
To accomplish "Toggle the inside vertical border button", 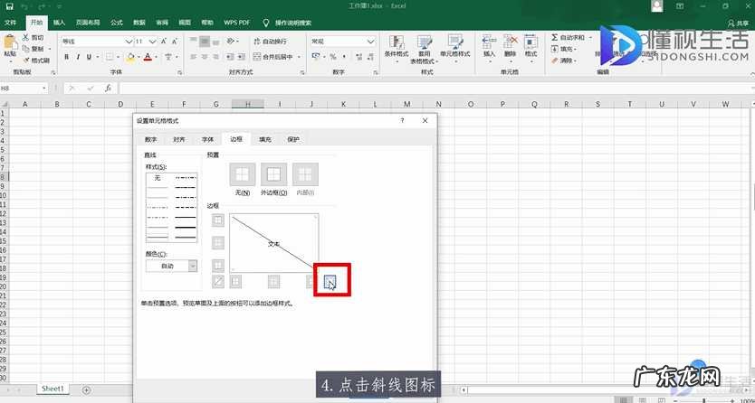I will click(x=273, y=282).
